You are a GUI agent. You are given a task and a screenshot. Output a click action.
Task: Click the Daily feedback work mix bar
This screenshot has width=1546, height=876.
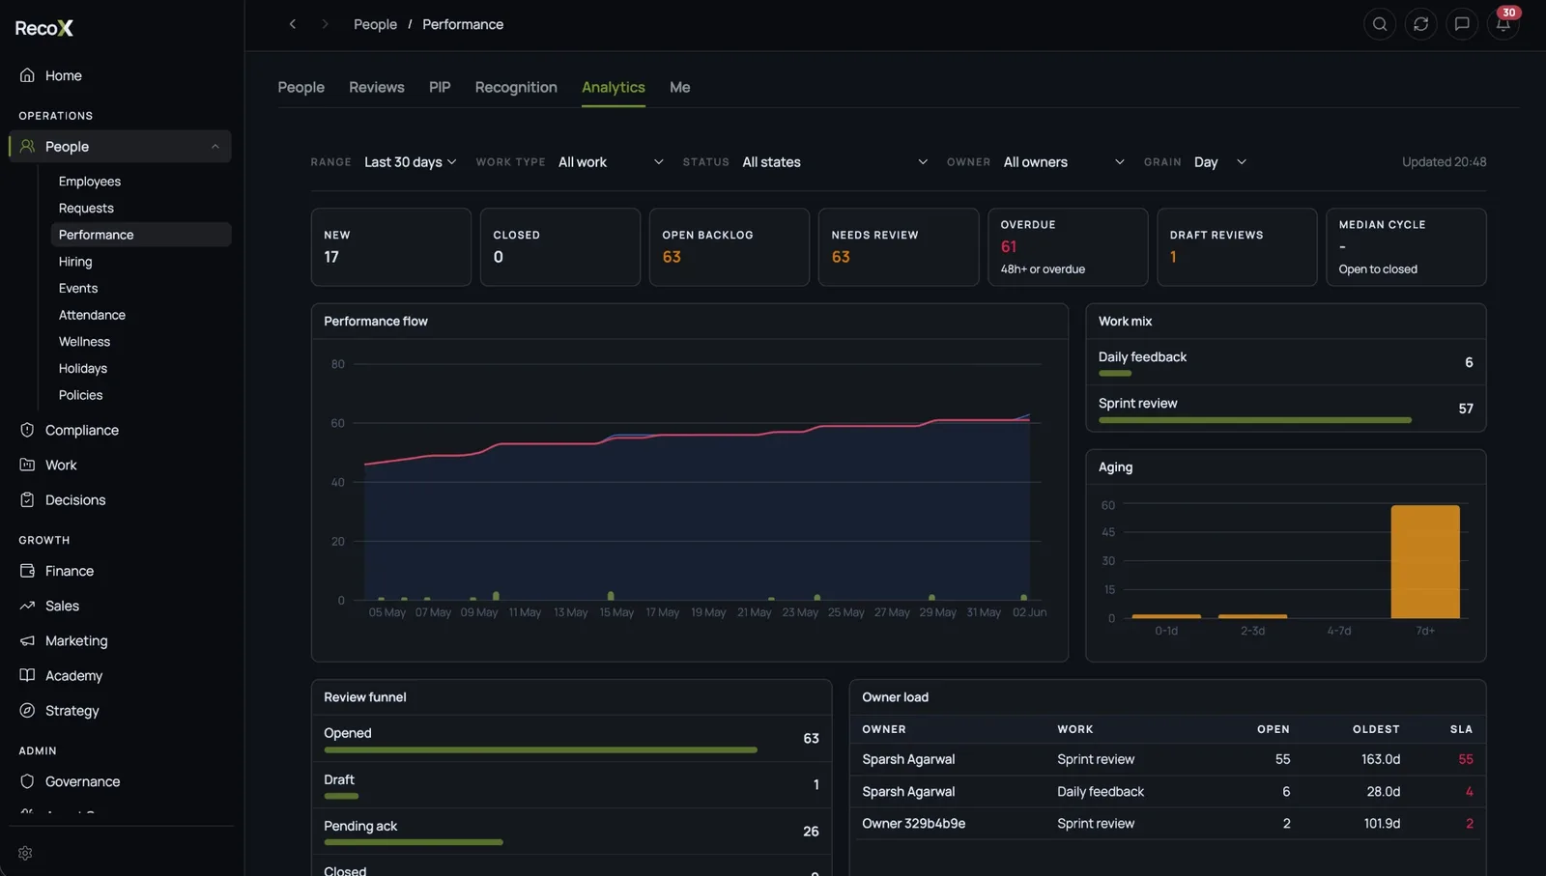(1115, 373)
